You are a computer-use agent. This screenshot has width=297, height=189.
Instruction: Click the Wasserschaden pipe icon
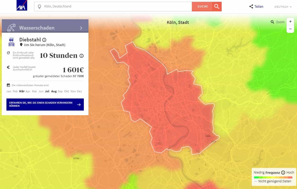pos(11,28)
